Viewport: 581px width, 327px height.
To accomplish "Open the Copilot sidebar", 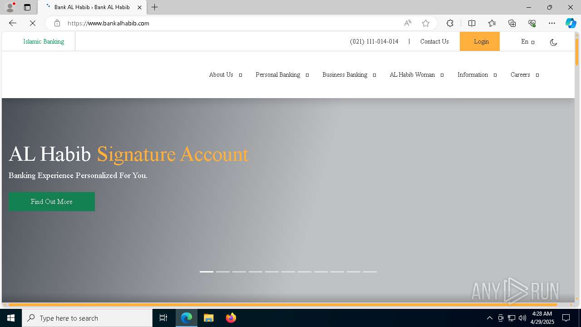I will [571, 23].
